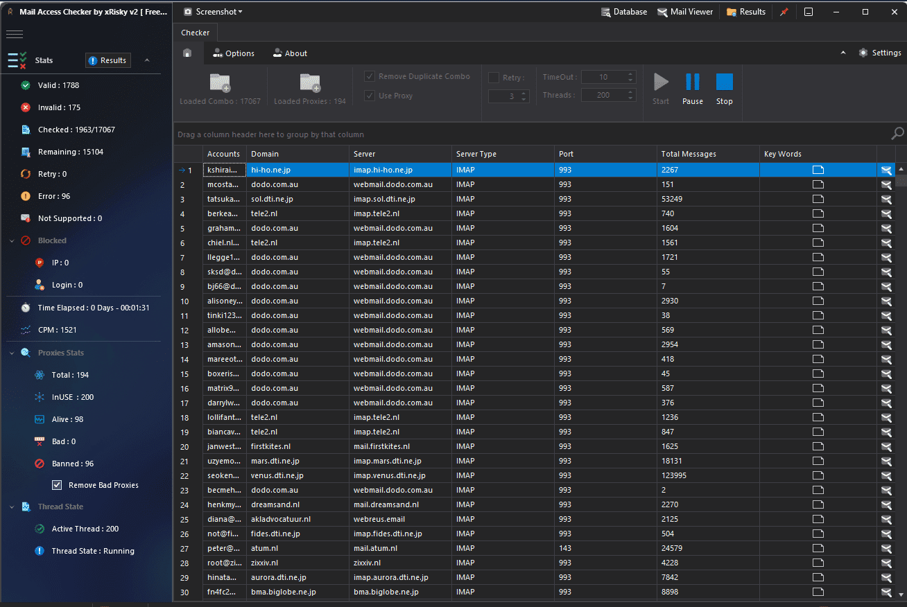This screenshot has height=607, width=907.
Task: Click the Total Messages column header
Action: pos(688,154)
